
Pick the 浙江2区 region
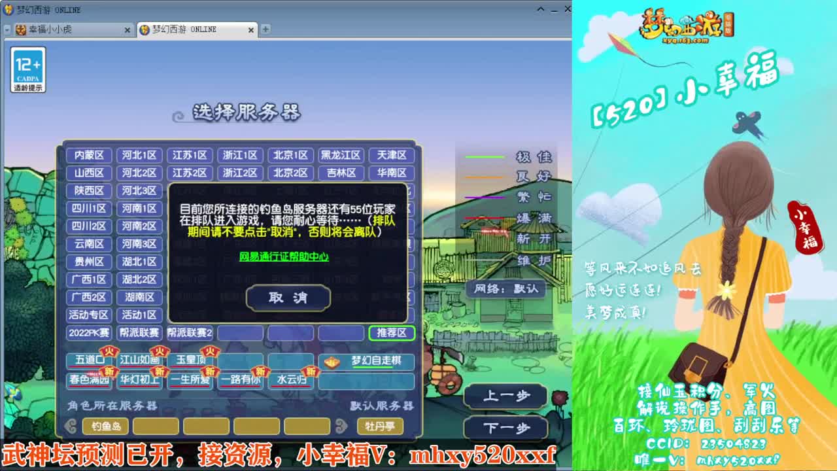(240, 173)
